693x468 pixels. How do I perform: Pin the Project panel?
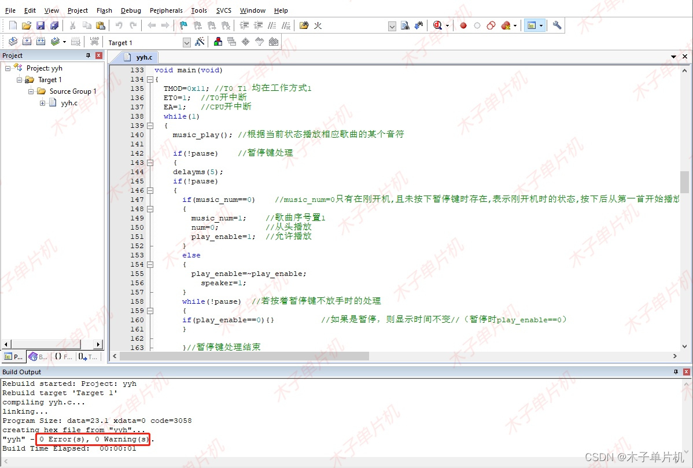click(88, 55)
